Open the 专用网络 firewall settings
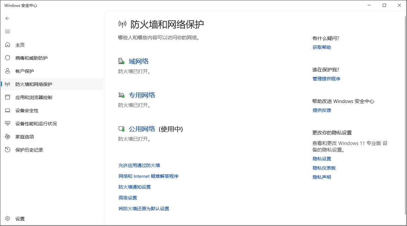Viewport: 407px width, 226px height. click(142, 95)
